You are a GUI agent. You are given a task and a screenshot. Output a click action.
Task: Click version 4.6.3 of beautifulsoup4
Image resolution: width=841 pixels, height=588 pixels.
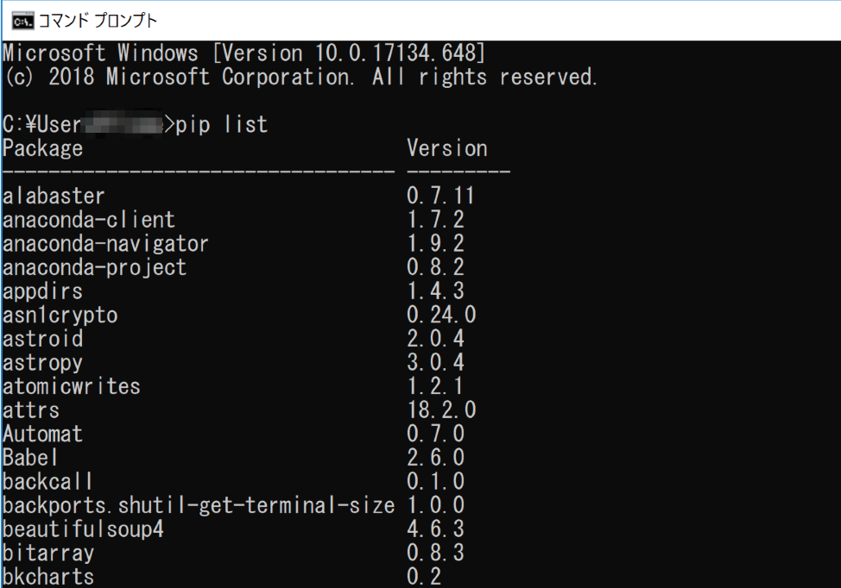tap(435, 529)
